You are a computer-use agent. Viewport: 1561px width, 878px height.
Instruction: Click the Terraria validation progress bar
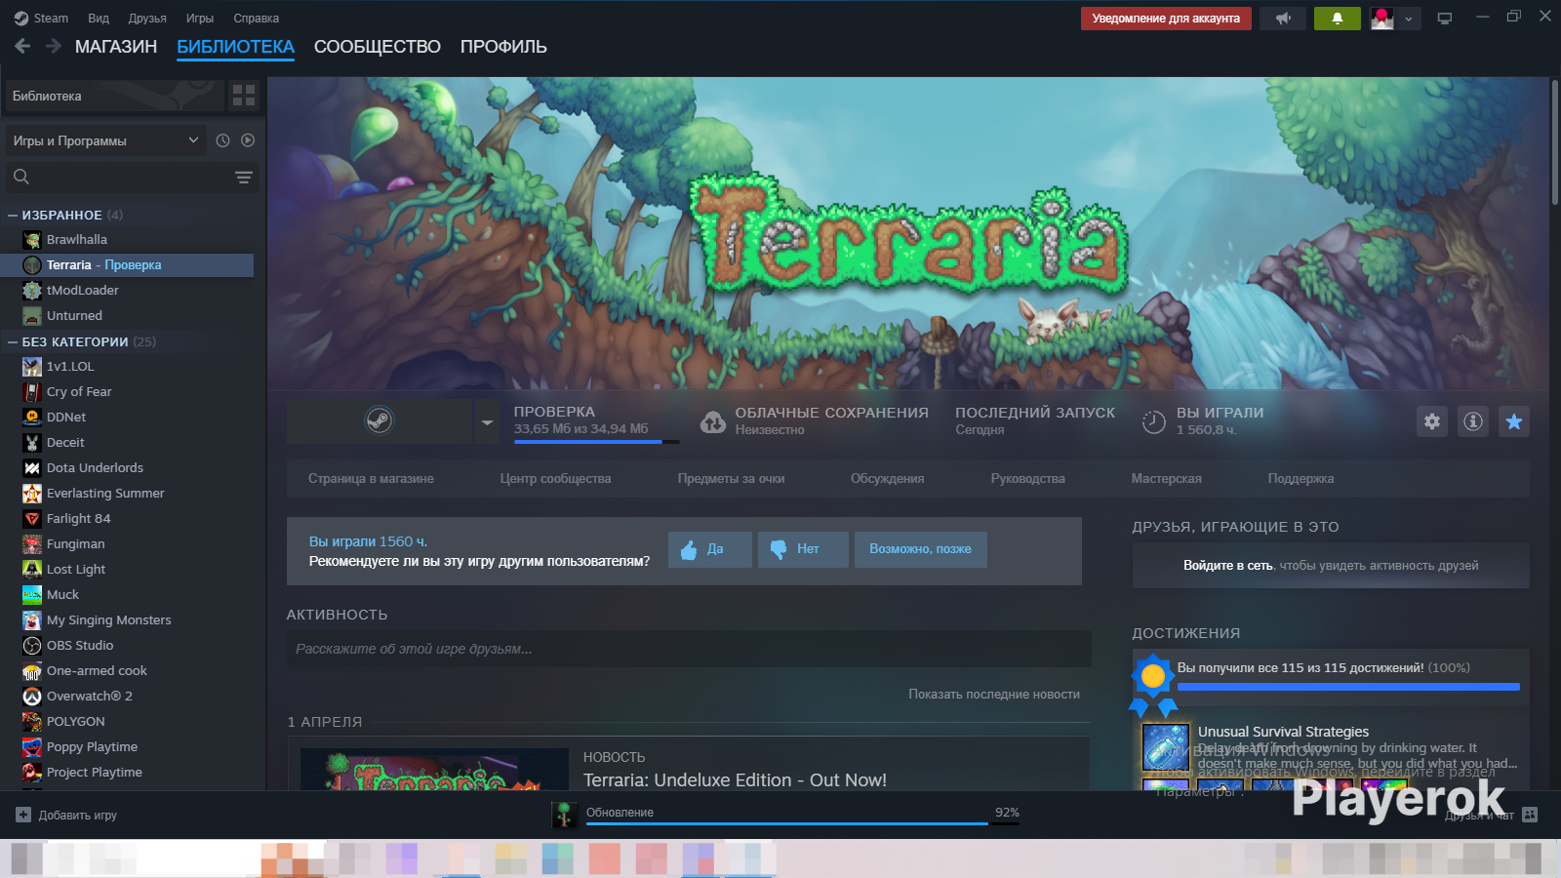pos(596,442)
